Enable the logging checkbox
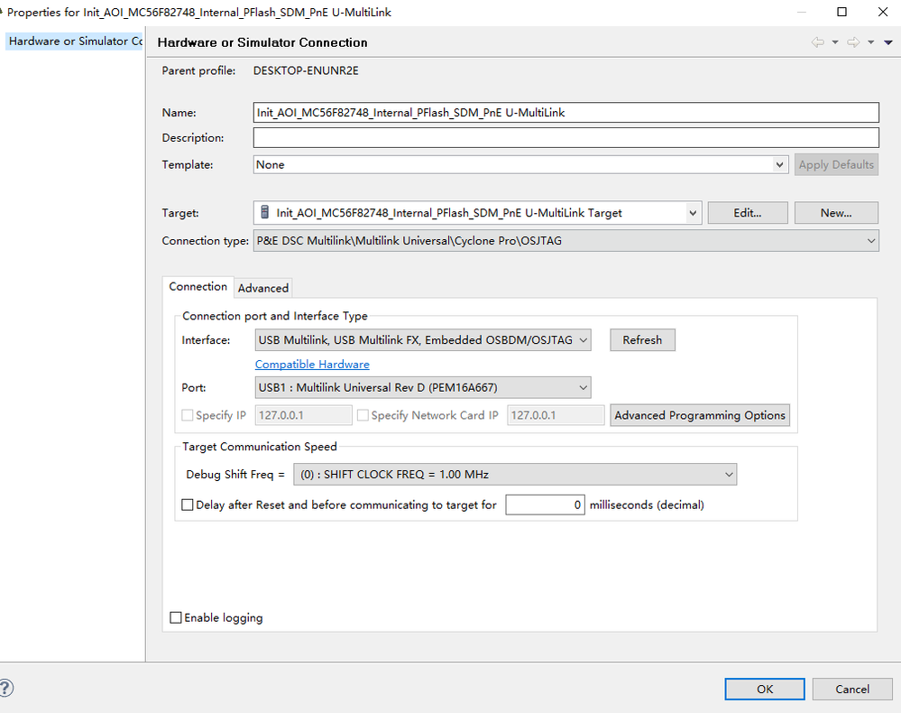This screenshot has width=901, height=713. click(x=176, y=618)
